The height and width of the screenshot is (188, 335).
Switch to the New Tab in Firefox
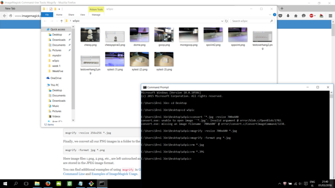click(10, 9)
